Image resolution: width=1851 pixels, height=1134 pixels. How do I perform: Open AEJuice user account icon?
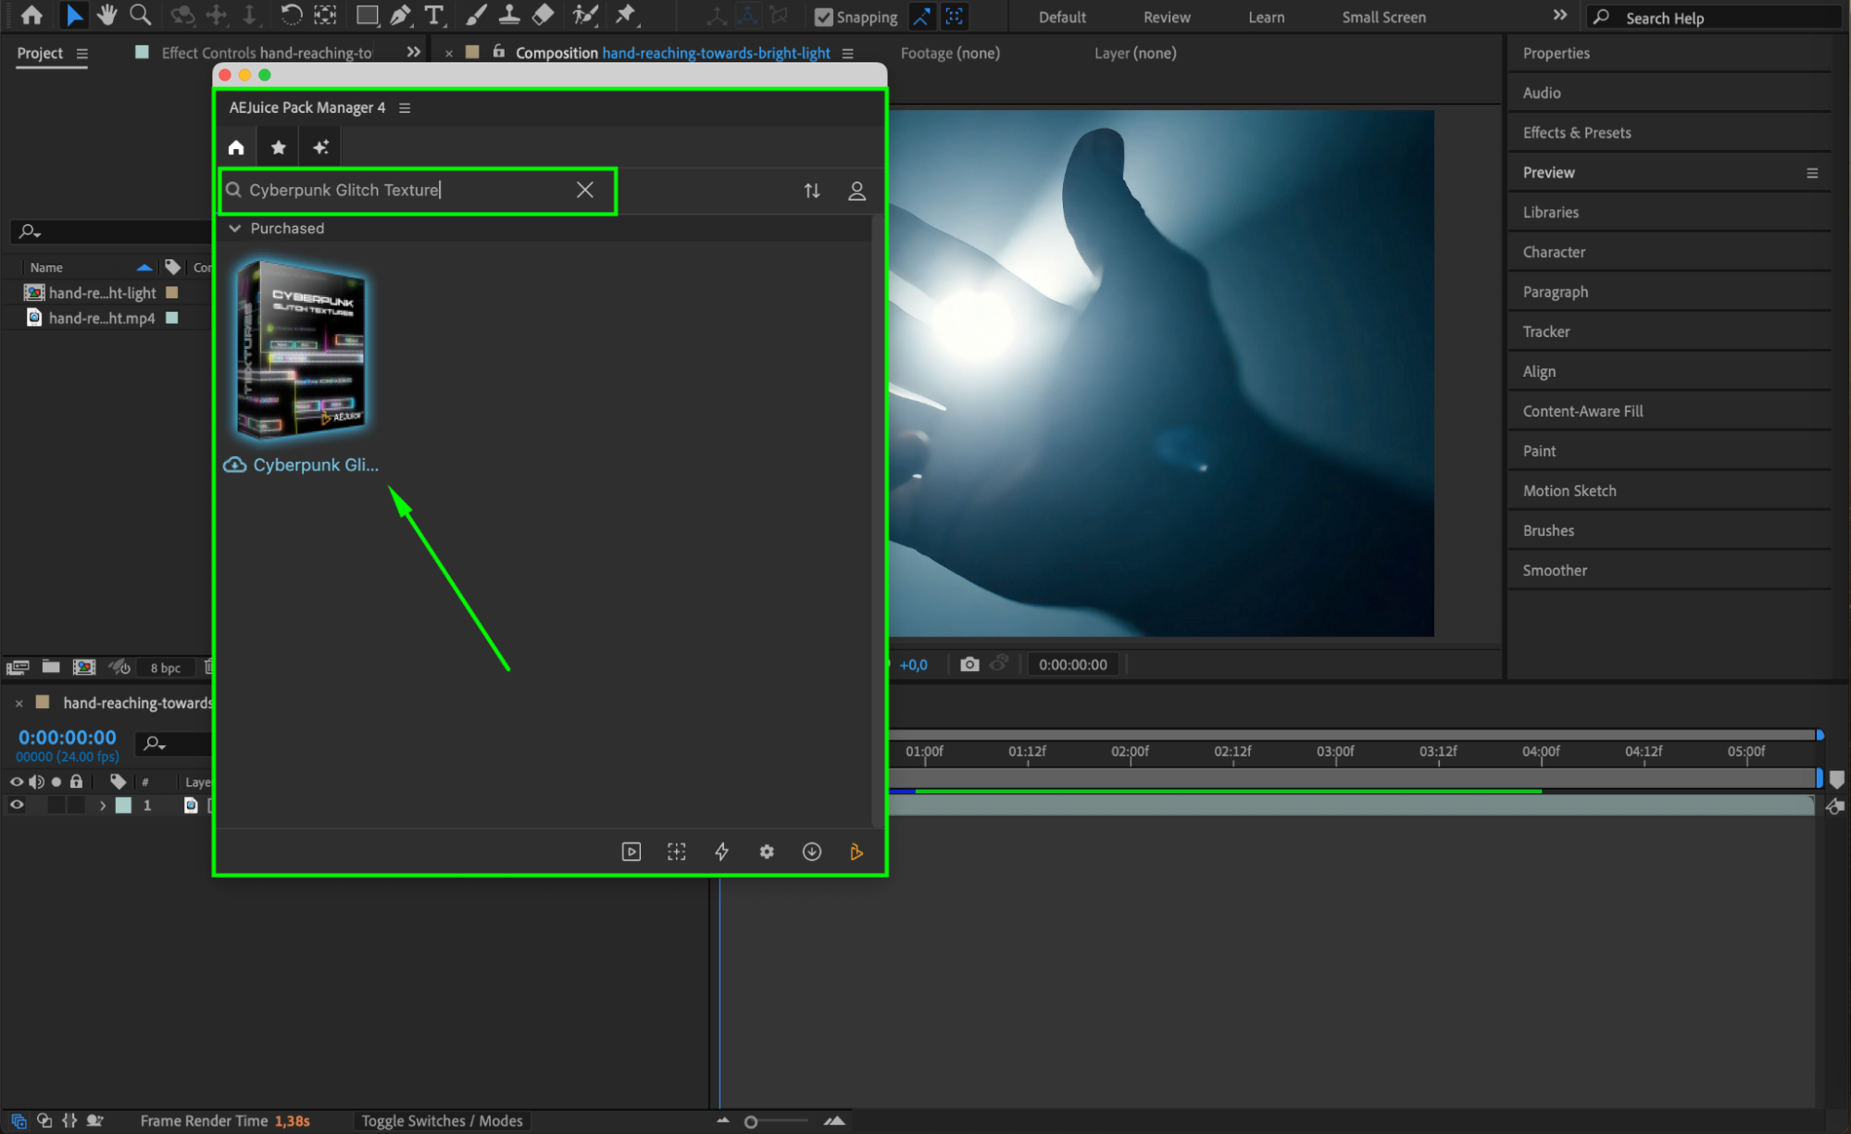[x=857, y=191]
